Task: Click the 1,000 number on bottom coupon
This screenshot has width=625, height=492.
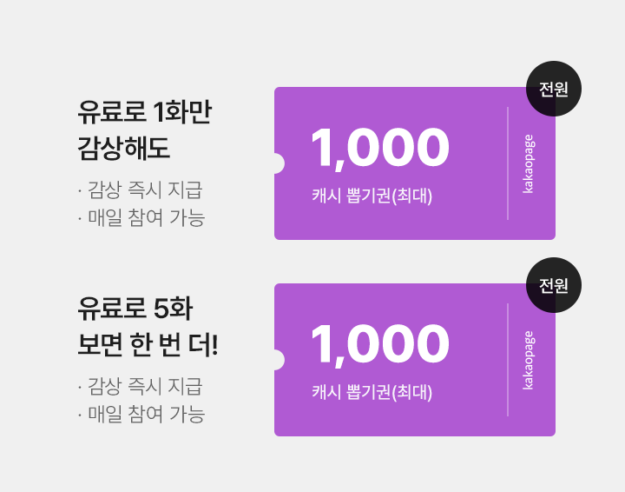Action: 380,344
